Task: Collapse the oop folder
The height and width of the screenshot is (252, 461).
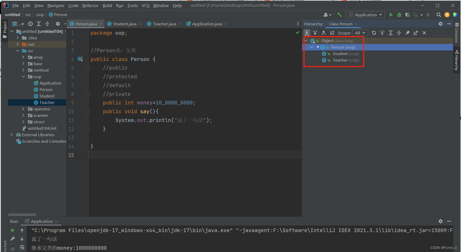Action: (23, 77)
